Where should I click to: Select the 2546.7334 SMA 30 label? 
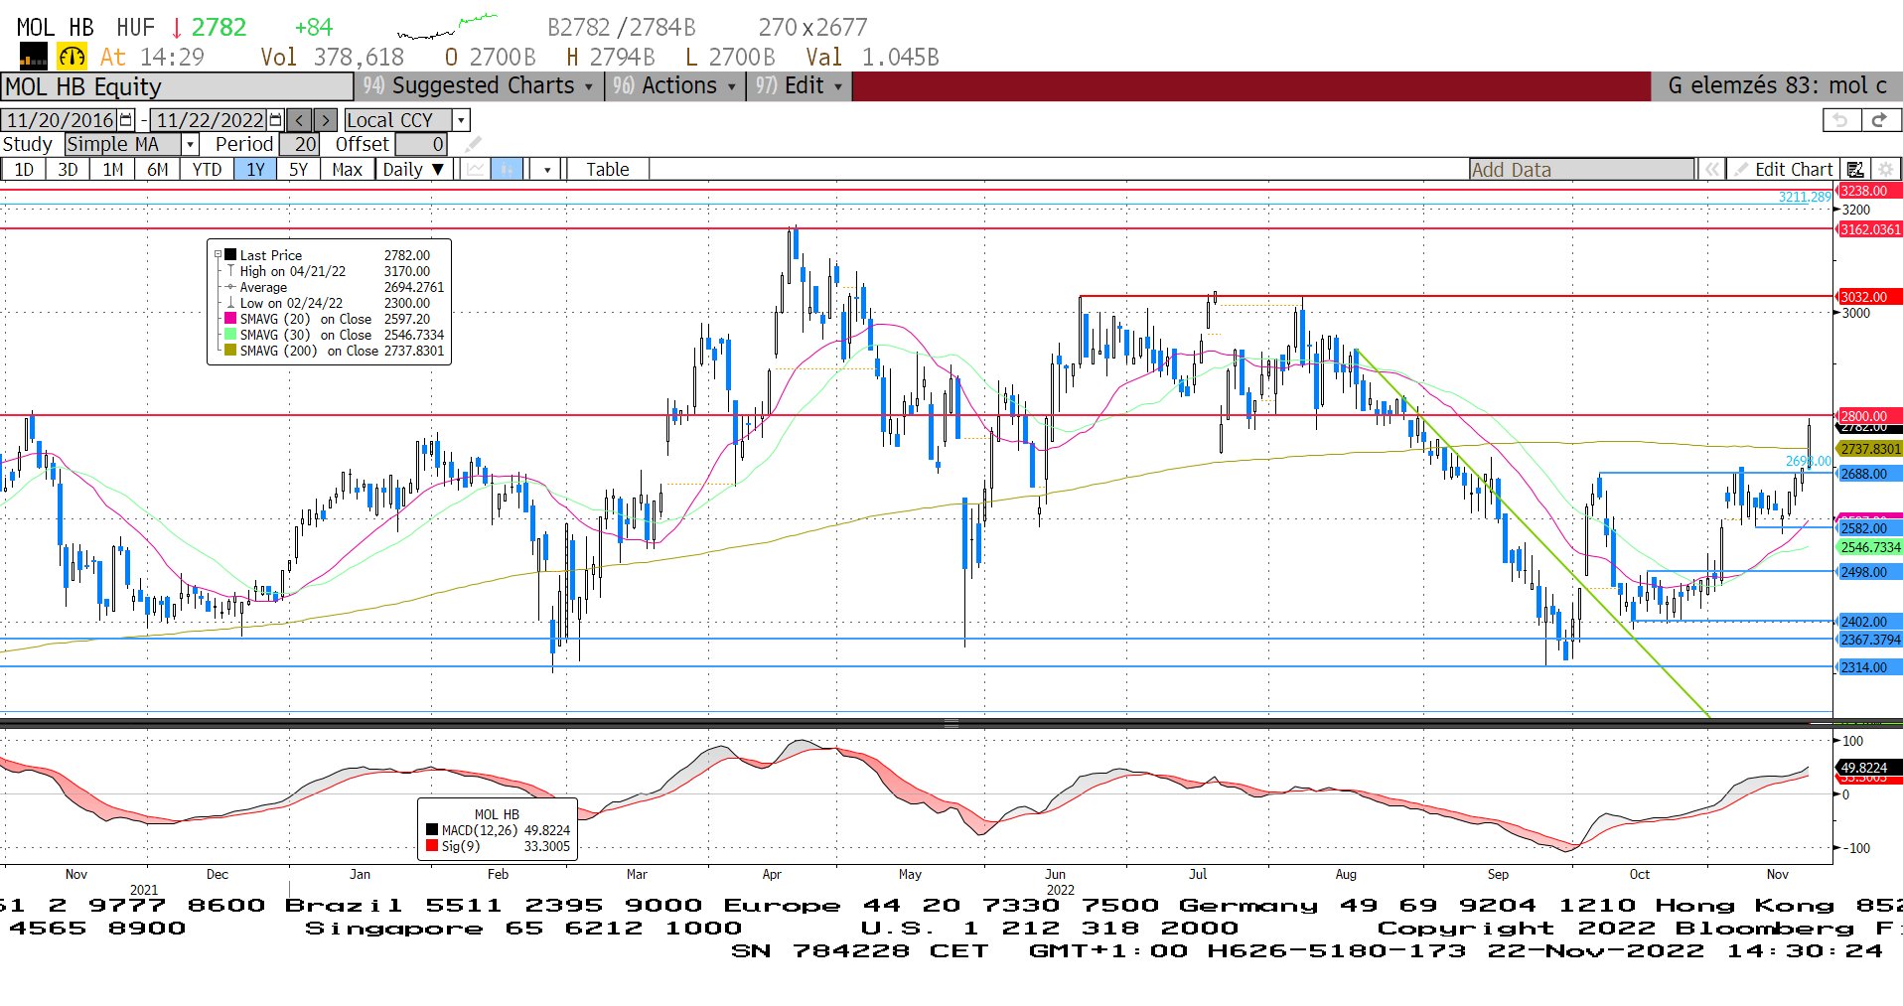pos(1868,547)
